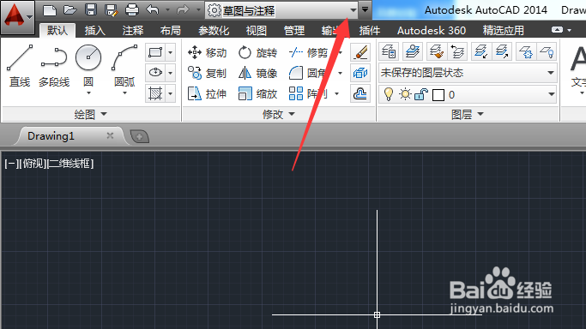
Task: Activate the Move (移动) tool
Action: 208,52
